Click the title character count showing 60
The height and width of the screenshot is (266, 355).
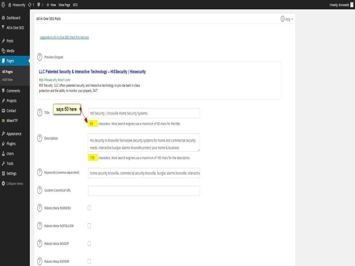[x=93, y=124]
